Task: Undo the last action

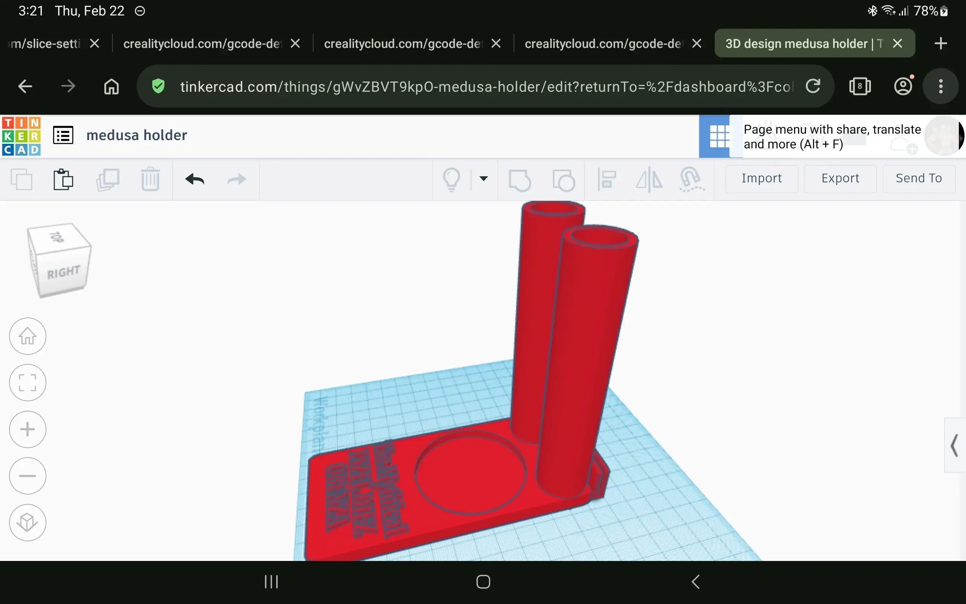Action: point(195,179)
